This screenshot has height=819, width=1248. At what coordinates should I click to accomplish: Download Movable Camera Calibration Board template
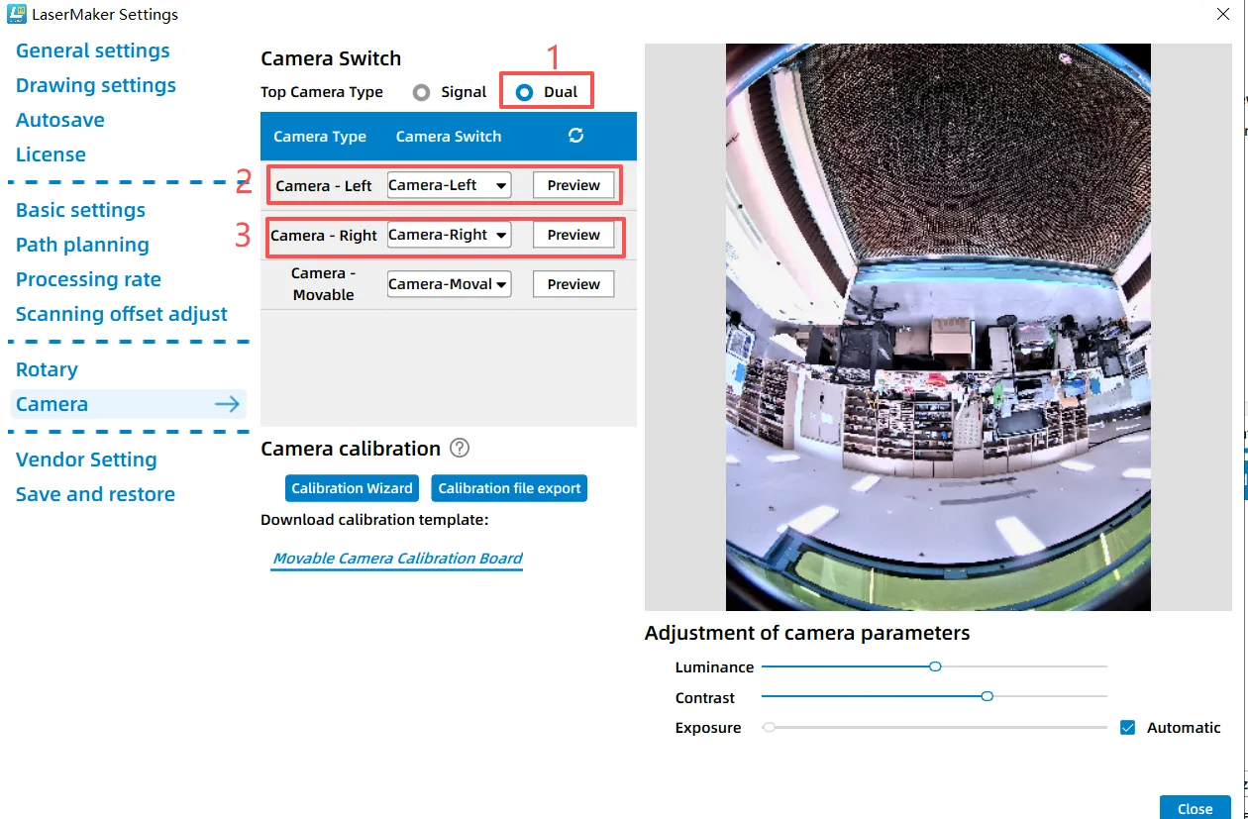[x=397, y=559]
